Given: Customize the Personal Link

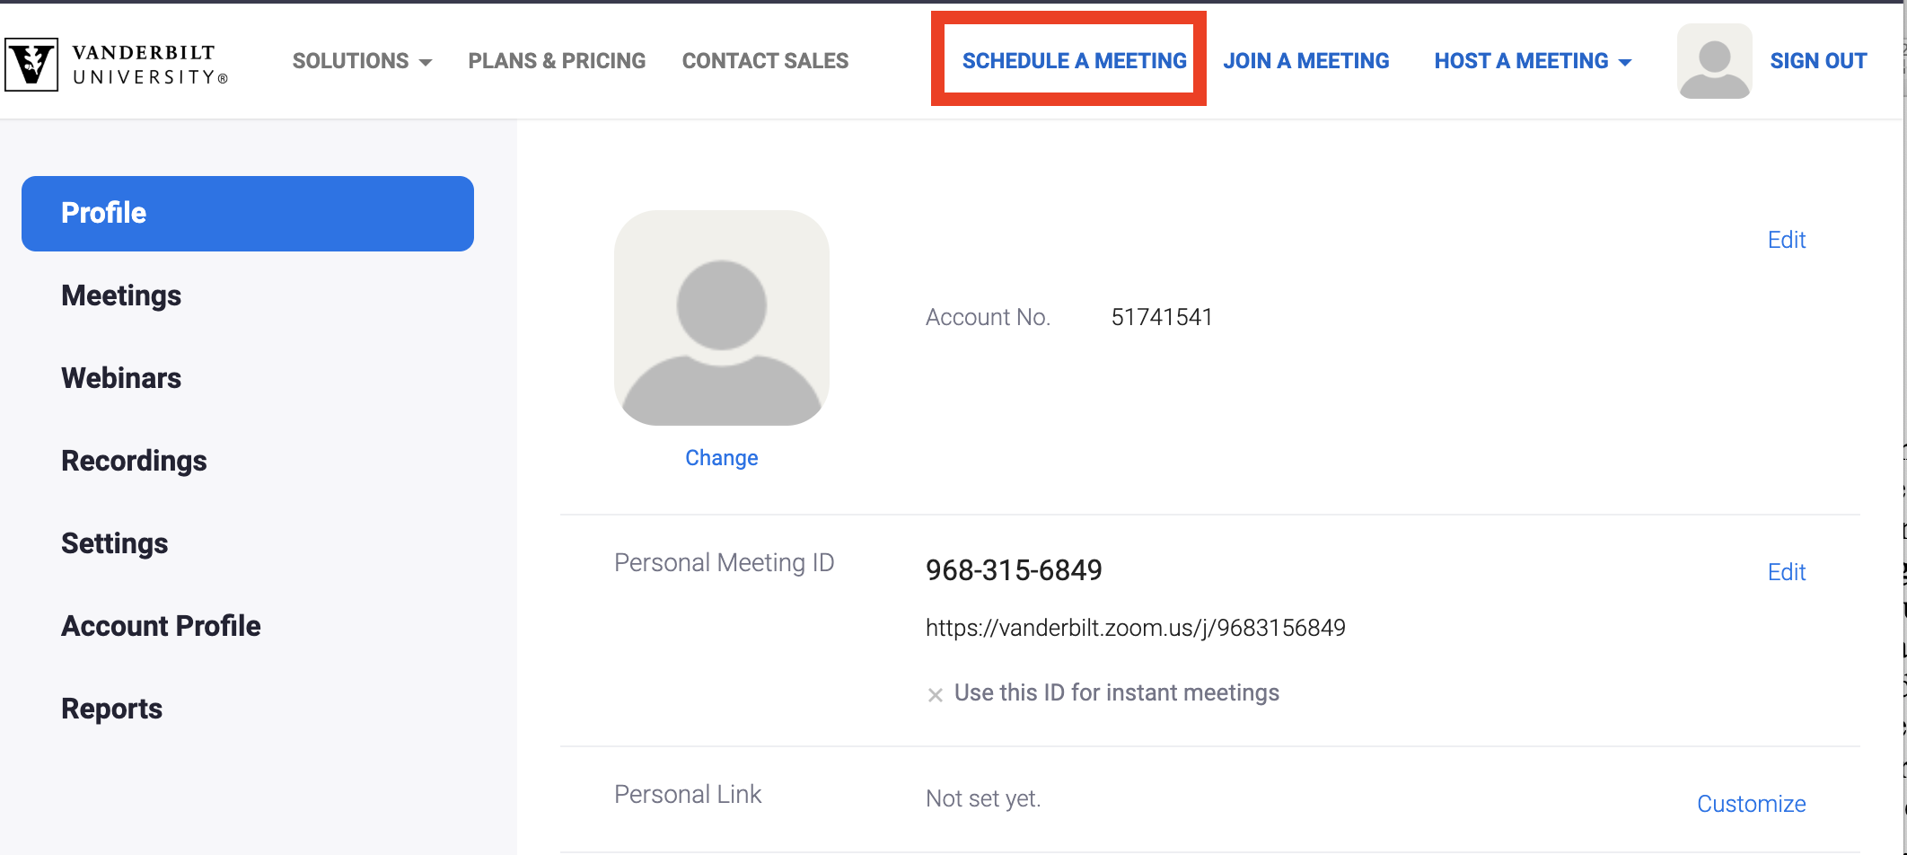Looking at the screenshot, I should coord(1751,804).
